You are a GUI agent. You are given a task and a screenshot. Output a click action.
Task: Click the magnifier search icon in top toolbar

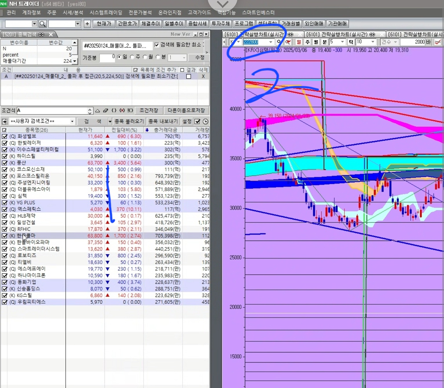point(43,24)
